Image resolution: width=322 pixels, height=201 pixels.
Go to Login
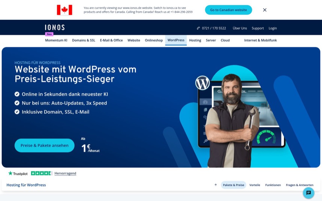273,28
